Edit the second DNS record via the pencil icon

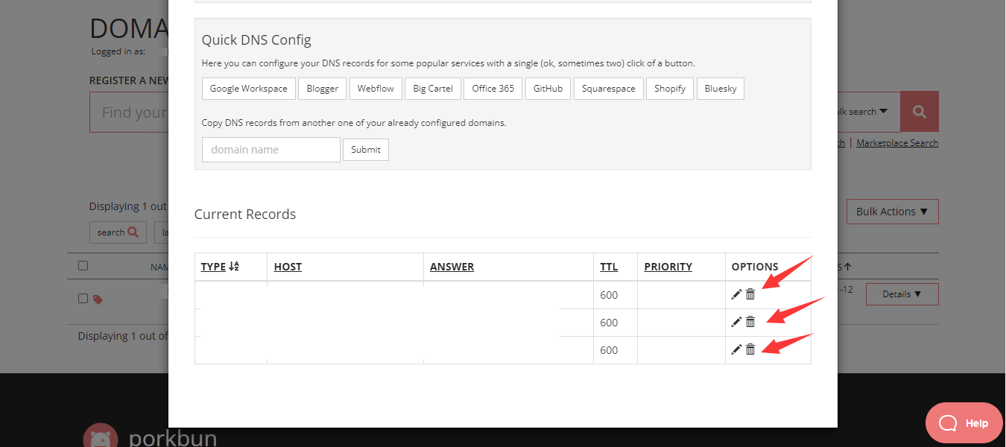click(x=736, y=322)
